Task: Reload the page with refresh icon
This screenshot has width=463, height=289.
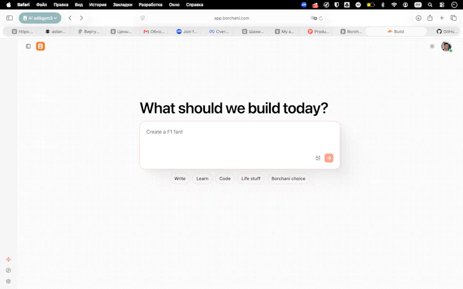Action: tap(321, 18)
